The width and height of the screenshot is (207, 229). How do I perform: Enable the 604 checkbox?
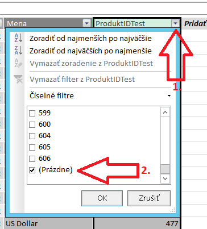pyautogui.click(x=32, y=136)
